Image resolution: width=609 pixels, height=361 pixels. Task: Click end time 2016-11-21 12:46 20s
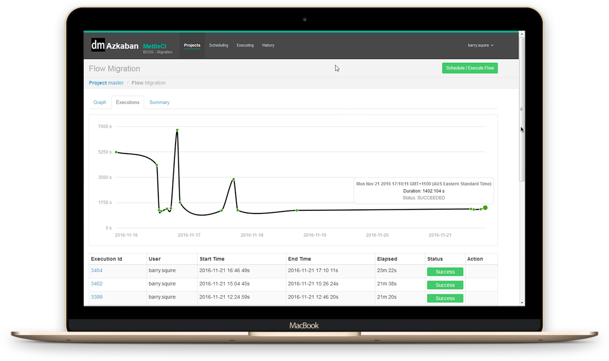click(313, 297)
